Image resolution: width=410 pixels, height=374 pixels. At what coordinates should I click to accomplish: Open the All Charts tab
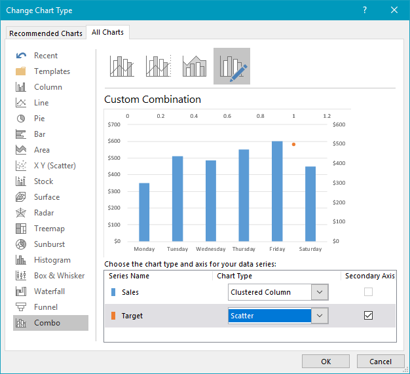point(108,32)
